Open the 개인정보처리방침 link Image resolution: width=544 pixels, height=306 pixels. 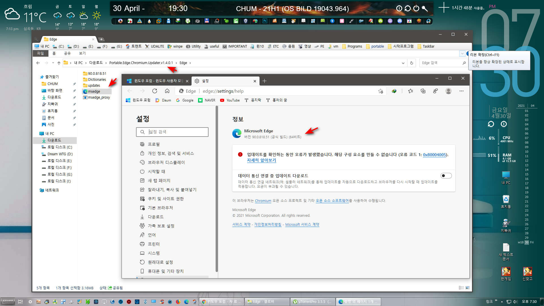click(268, 224)
